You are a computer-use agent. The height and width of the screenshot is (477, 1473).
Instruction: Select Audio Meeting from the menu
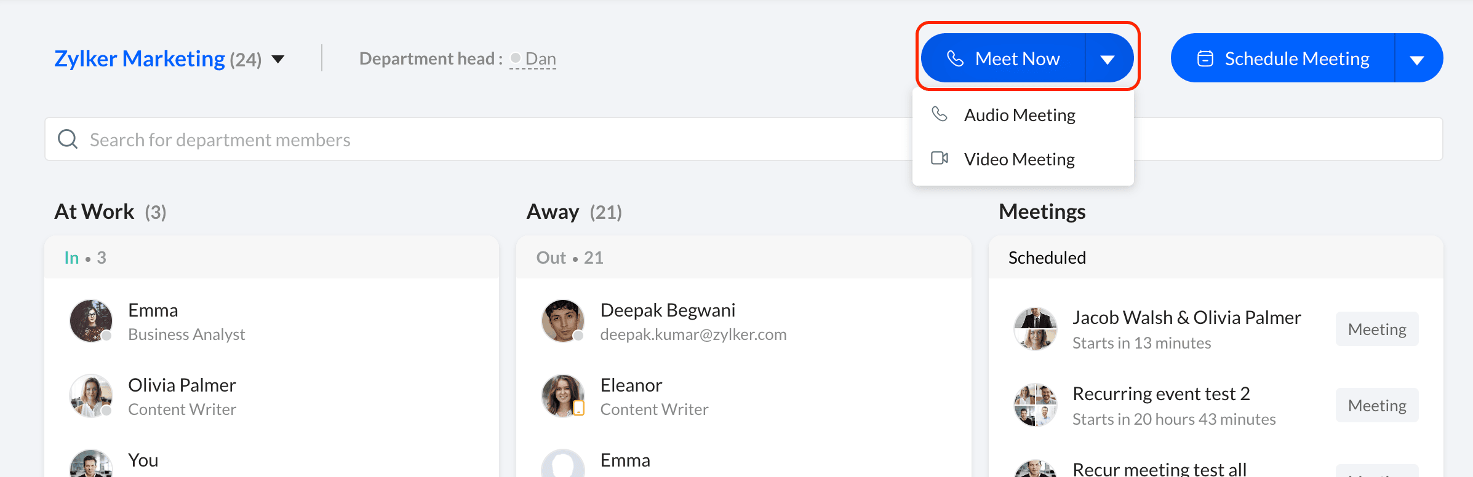click(x=1020, y=115)
